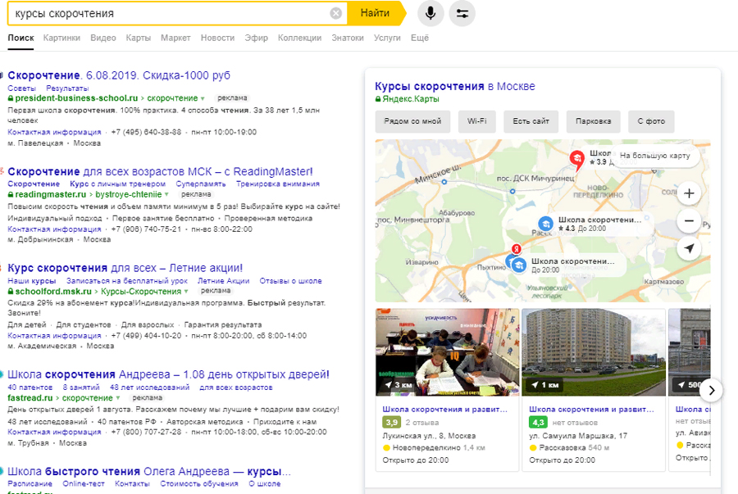
Task: Switch to the "Новости" tab
Action: 217,38
